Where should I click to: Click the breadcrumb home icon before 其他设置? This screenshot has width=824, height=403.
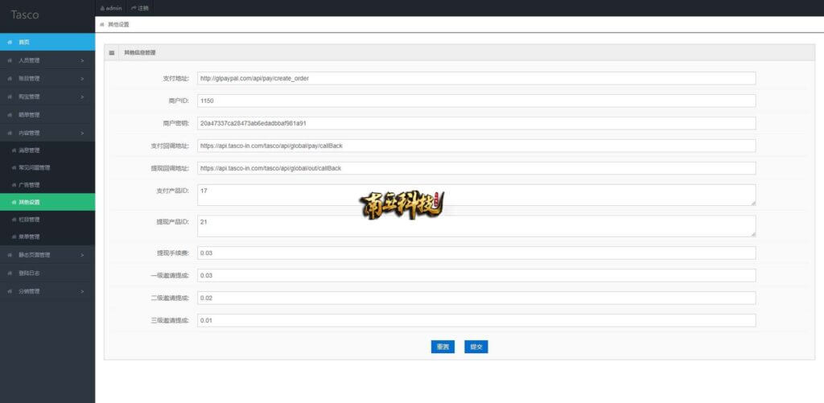tap(102, 25)
